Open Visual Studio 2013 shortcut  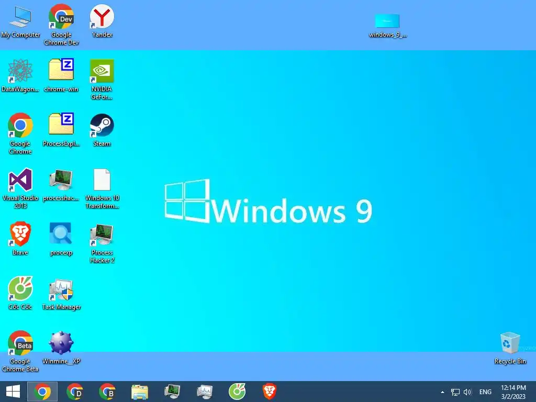point(20,188)
